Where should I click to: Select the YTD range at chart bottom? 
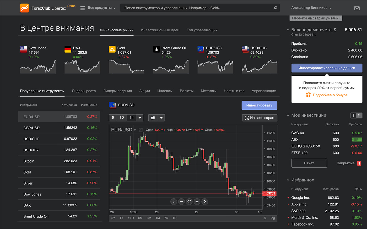tap(131, 218)
